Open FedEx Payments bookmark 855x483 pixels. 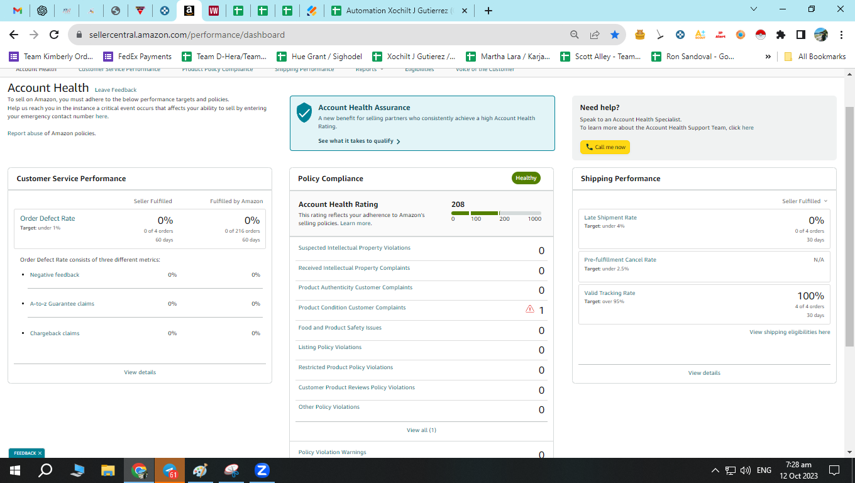point(137,57)
